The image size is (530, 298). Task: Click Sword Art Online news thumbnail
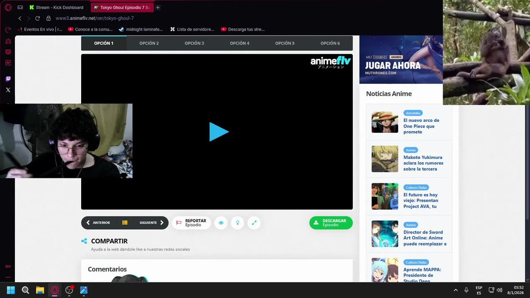tap(385, 234)
